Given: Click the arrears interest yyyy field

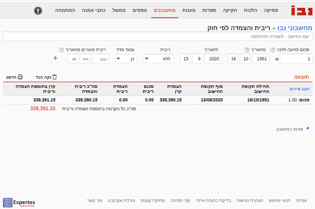Looking at the screenshot, I should pos(101,59).
